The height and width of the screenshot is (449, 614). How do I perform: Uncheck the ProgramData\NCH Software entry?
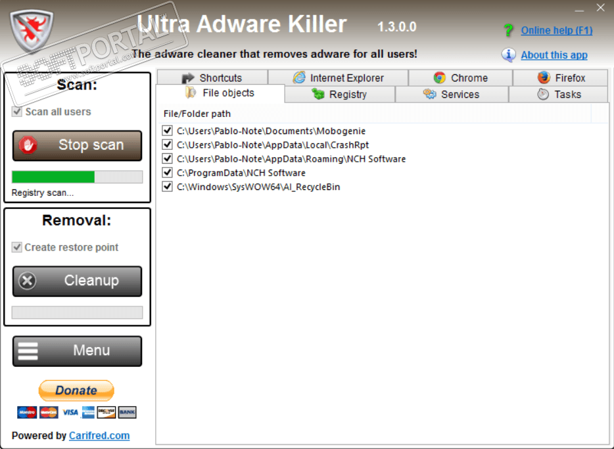(167, 172)
